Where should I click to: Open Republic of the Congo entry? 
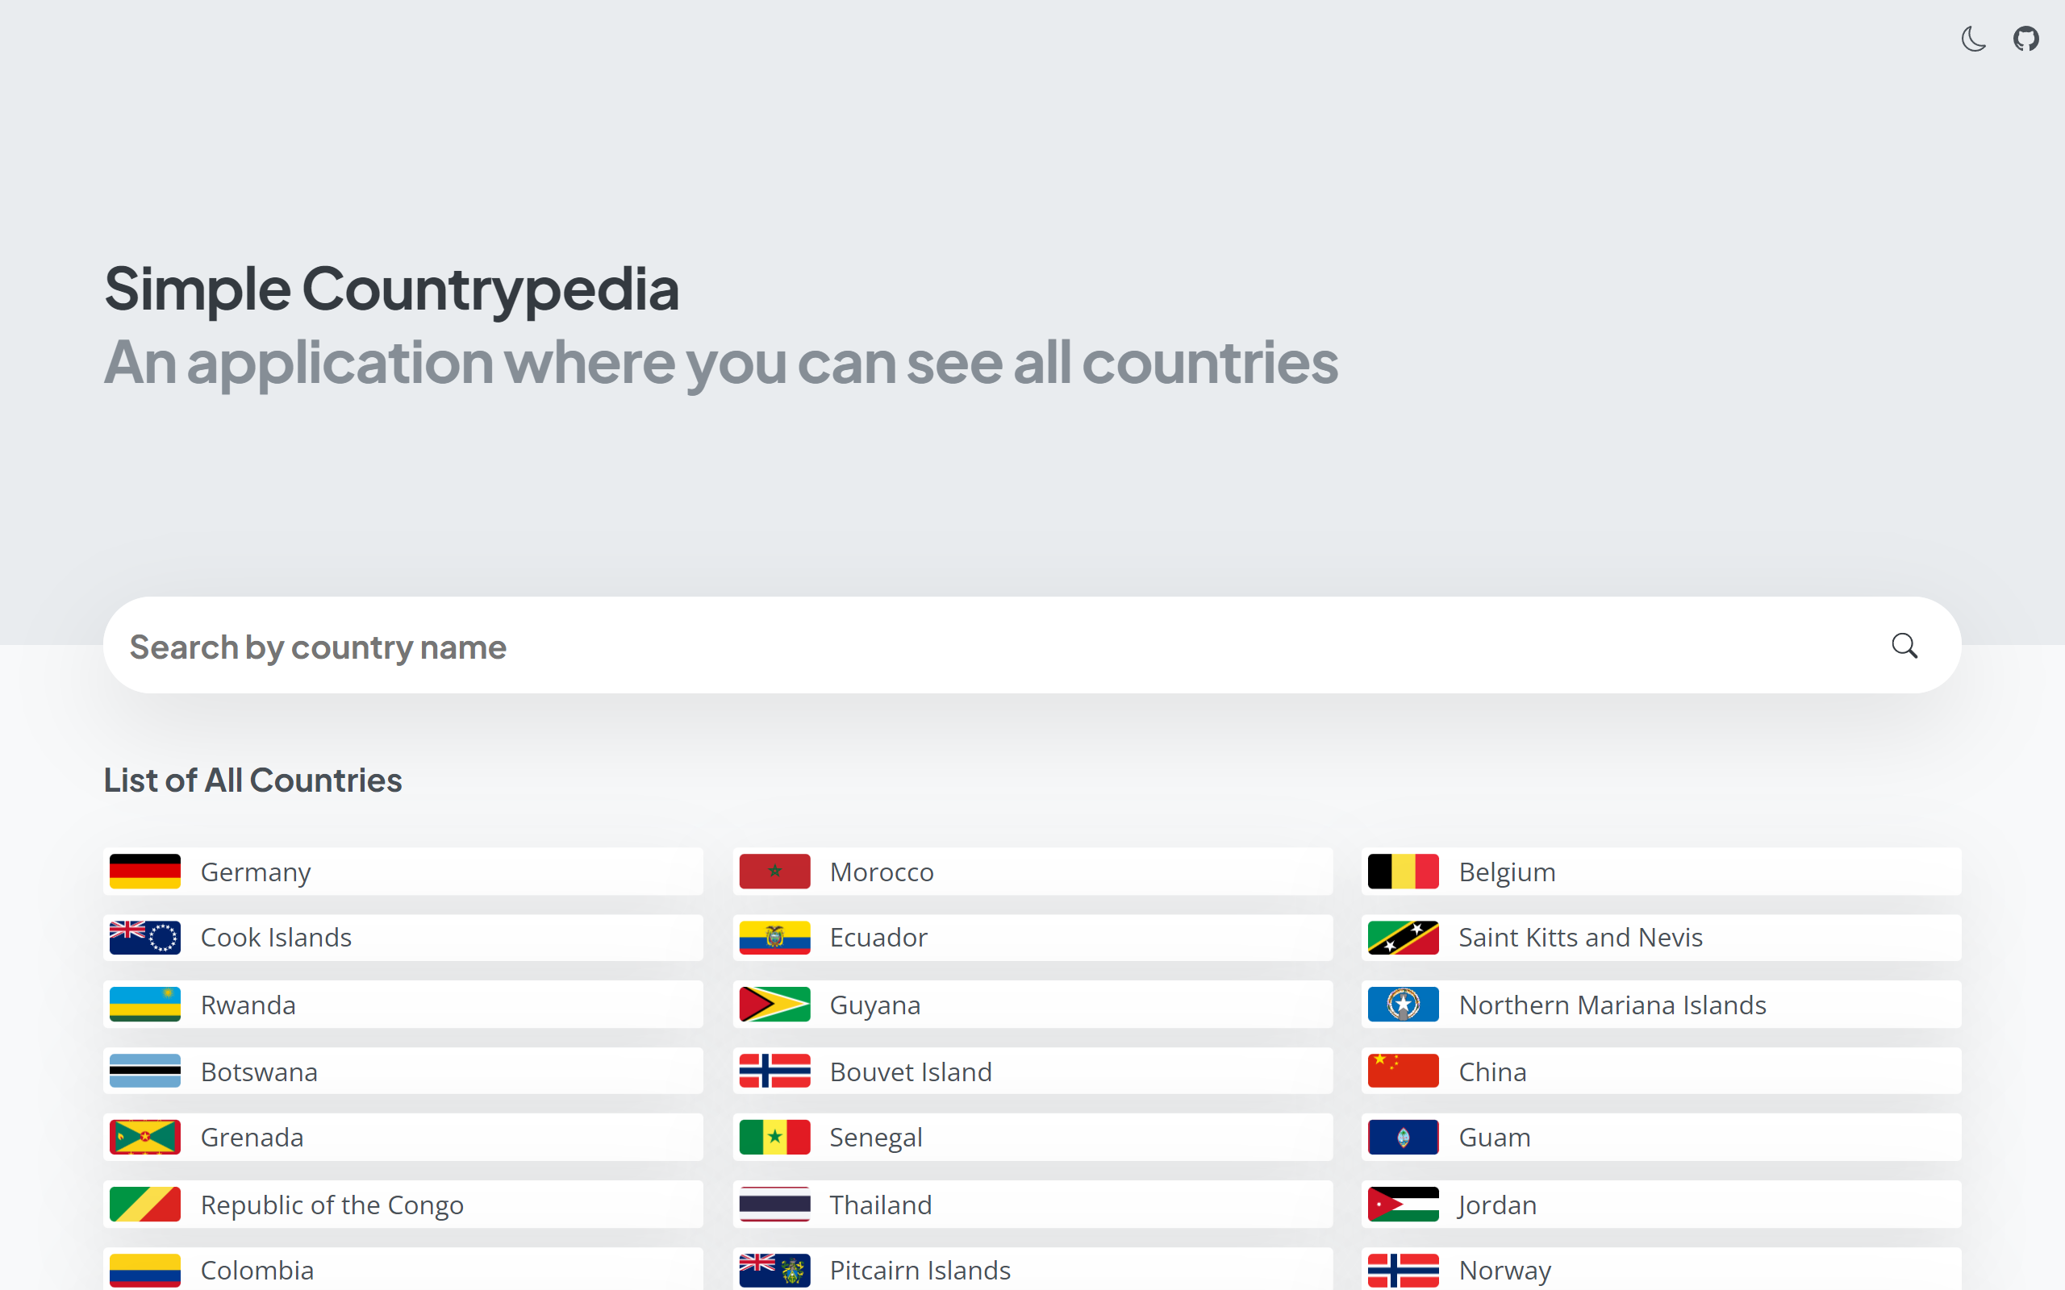[x=403, y=1204]
